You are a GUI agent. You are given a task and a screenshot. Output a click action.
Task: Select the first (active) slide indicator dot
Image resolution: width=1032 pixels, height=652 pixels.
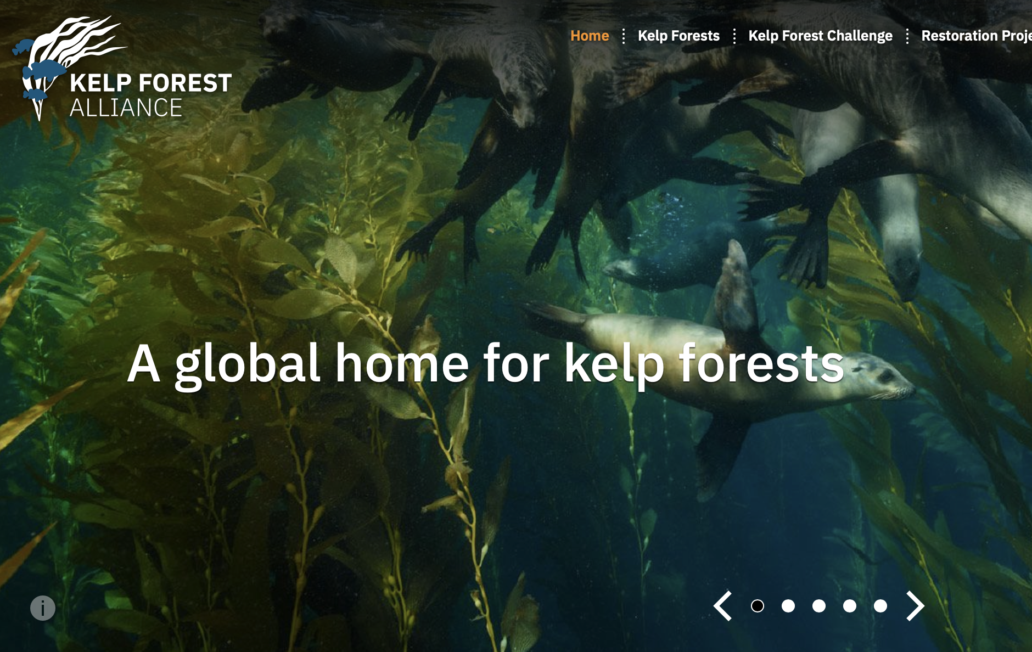coord(758,606)
